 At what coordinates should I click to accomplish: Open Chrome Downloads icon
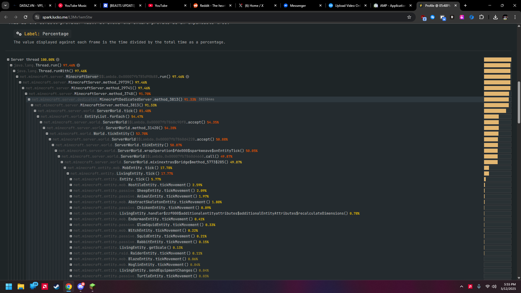pos(495,17)
